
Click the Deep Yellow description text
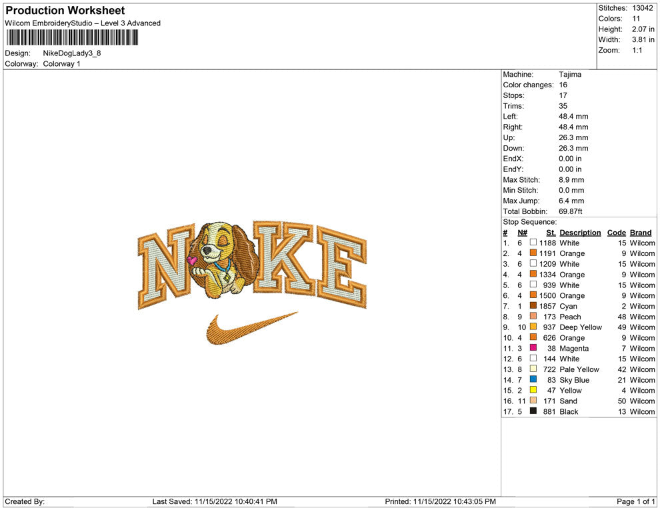click(581, 327)
